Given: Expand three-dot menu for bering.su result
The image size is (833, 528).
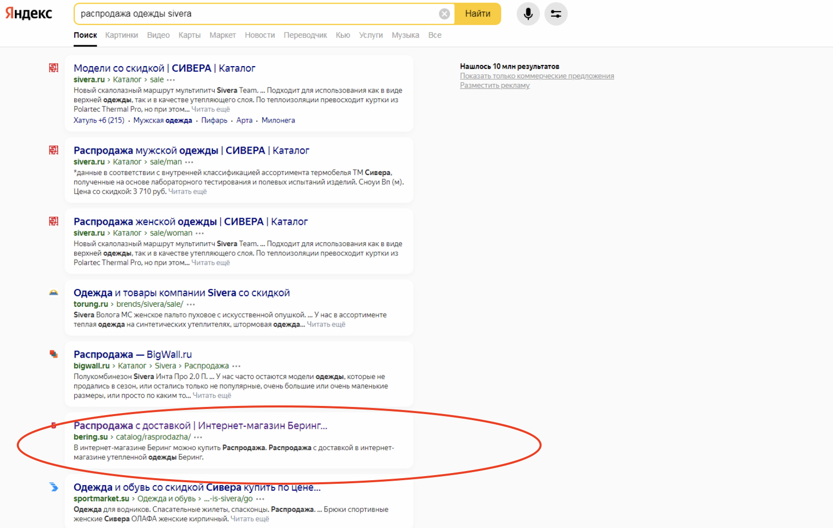Looking at the screenshot, I should tap(198, 437).
